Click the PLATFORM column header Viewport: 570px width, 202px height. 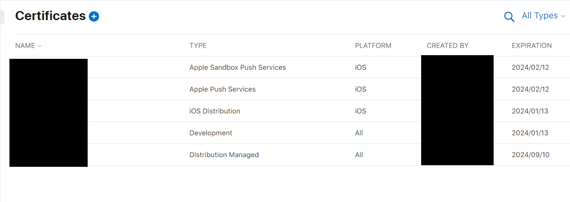(373, 46)
